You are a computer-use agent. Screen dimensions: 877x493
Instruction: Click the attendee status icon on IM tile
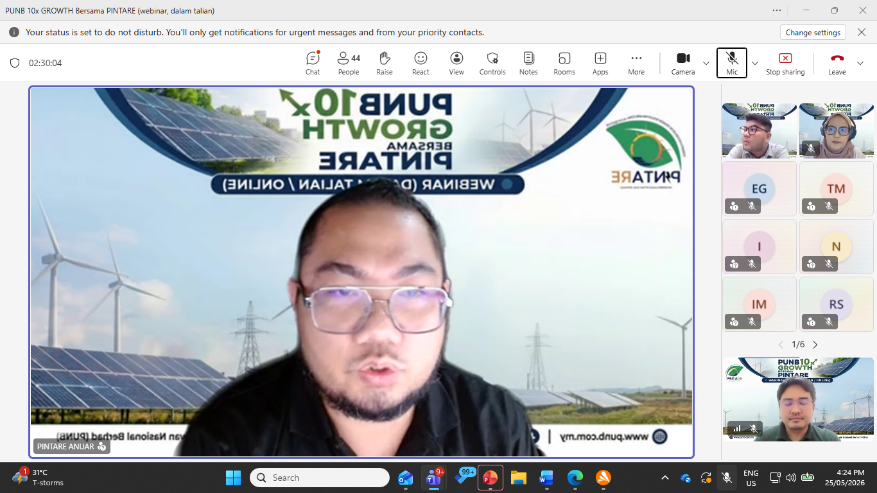tap(734, 322)
